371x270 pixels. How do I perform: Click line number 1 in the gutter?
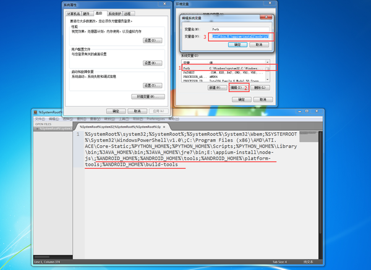[78, 134]
